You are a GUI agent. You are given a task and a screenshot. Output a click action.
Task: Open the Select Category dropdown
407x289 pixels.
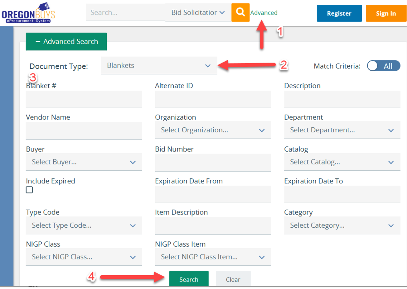[342, 225]
